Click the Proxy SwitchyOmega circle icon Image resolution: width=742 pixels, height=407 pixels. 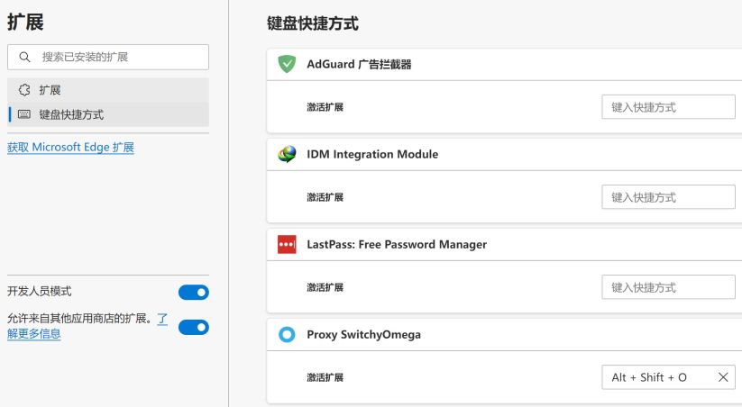pyautogui.click(x=287, y=335)
